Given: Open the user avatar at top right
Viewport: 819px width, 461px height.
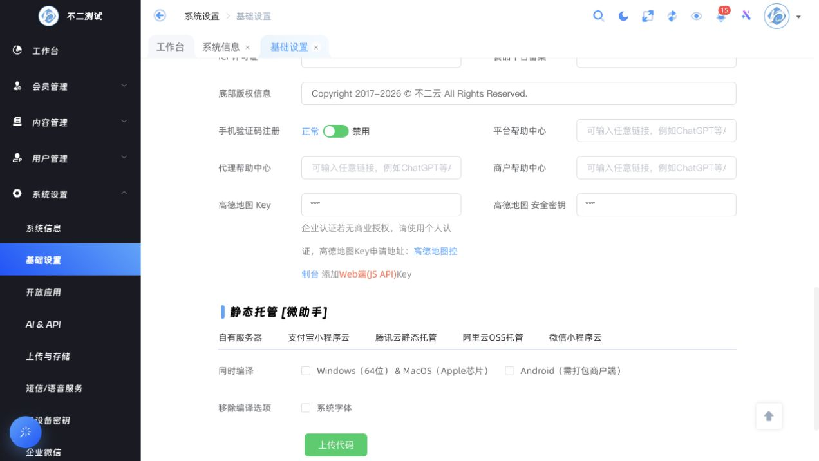Looking at the screenshot, I should [x=777, y=16].
